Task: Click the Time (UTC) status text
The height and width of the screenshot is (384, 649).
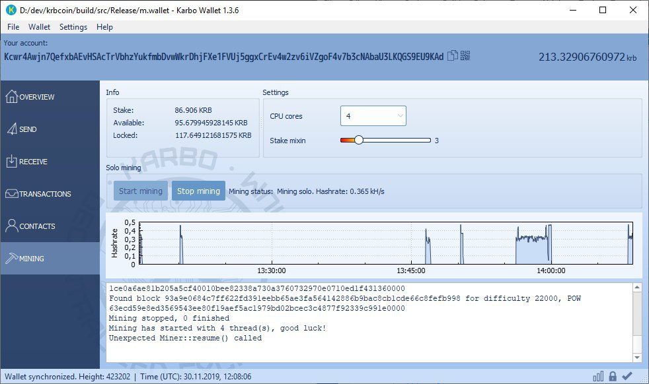Action: tap(196, 377)
